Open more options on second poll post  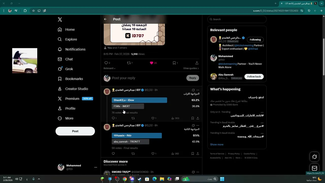[x=198, y=125]
